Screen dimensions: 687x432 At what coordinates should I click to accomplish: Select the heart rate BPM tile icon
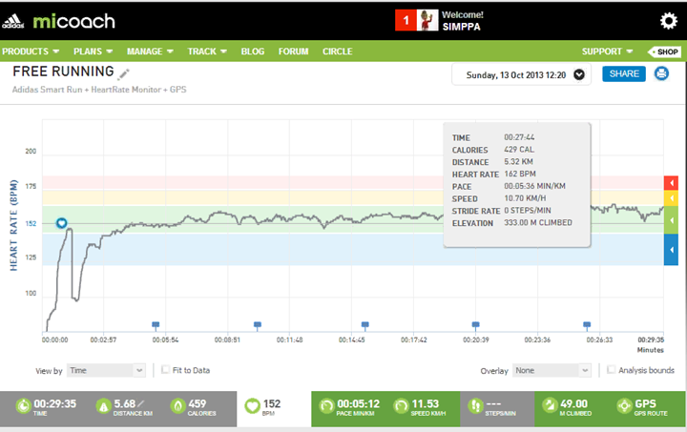[252, 405]
